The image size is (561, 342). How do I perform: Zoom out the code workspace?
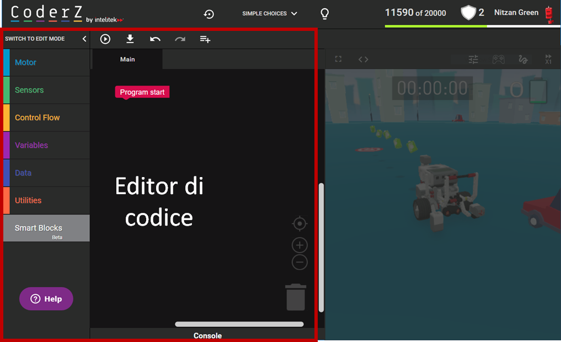click(x=300, y=262)
